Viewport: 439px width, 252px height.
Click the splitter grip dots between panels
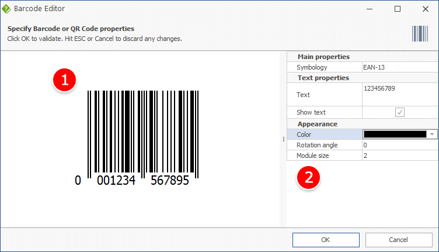284,139
